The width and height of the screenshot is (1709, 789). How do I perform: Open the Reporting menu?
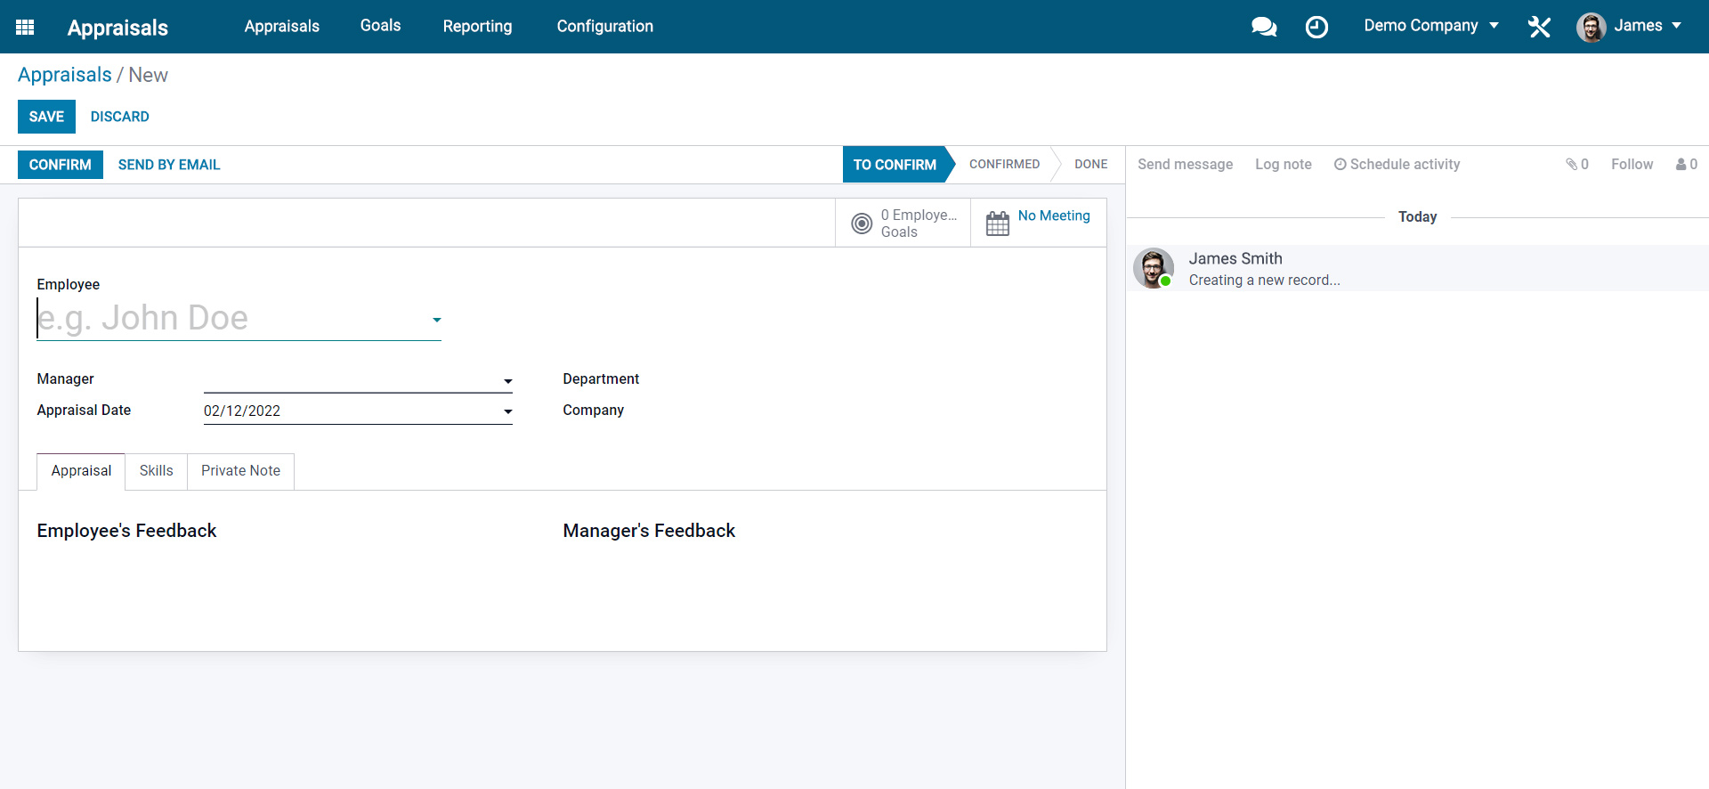pos(477,27)
